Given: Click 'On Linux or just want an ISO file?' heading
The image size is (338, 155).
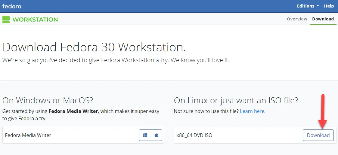Looking at the screenshot, I should (236, 100).
